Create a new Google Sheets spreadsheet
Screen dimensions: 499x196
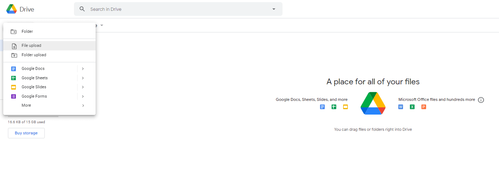[40, 78]
